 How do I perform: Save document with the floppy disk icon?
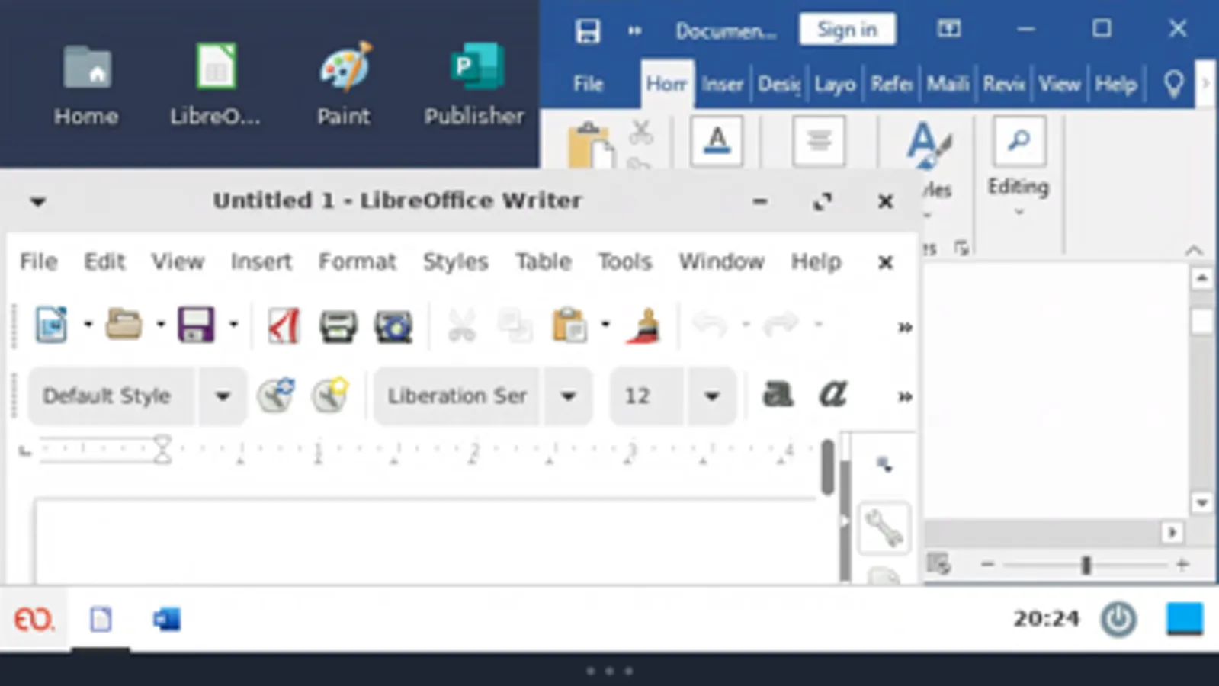point(196,325)
